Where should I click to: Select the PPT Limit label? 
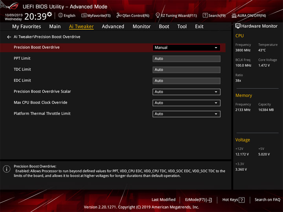22,58
